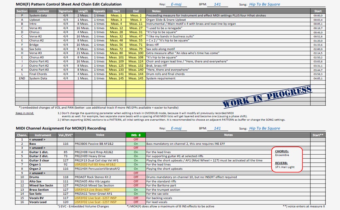Image resolution: width=340 pixels, height=210 pixels.
Task: Select the End cell showing Meas. 100
Action: (x=136, y=53)
